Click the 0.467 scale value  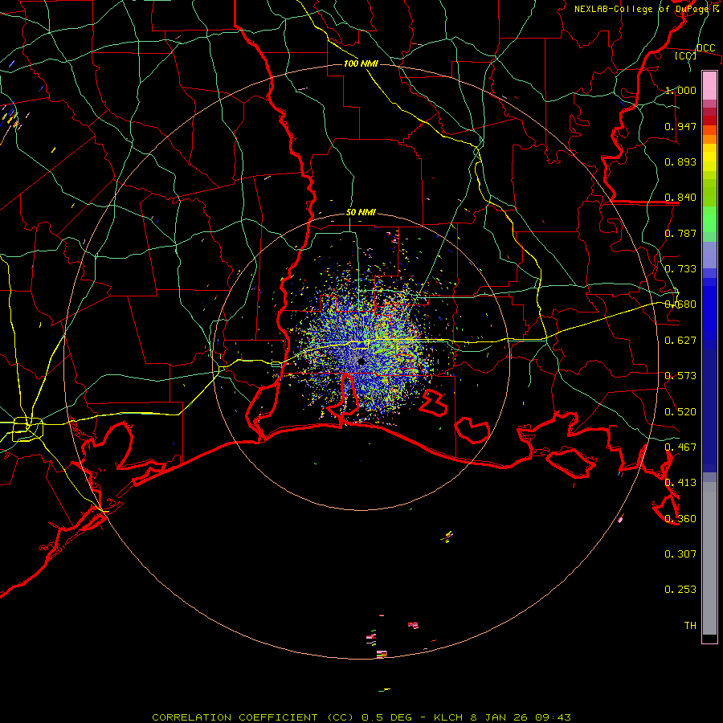click(x=680, y=447)
